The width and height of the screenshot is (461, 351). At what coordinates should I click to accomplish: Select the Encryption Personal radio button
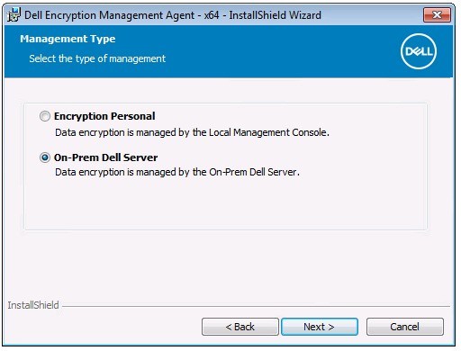(x=45, y=116)
